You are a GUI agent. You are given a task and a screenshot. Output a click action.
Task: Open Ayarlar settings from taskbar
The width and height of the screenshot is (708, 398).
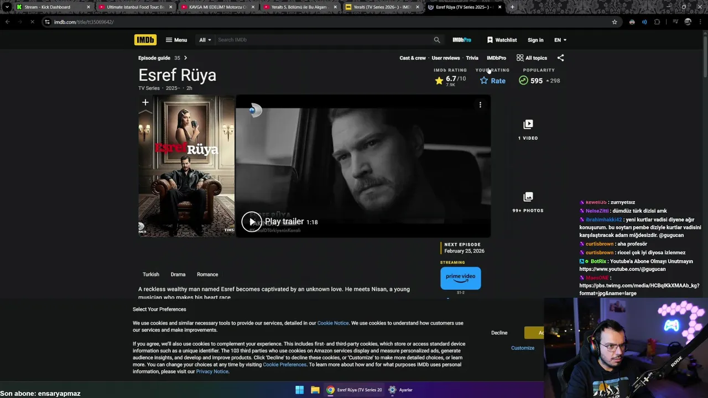click(x=401, y=390)
